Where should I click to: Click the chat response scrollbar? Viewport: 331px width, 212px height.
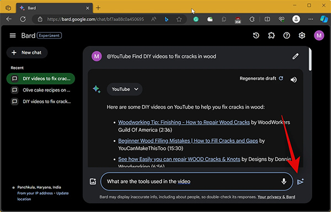(x=310, y=60)
